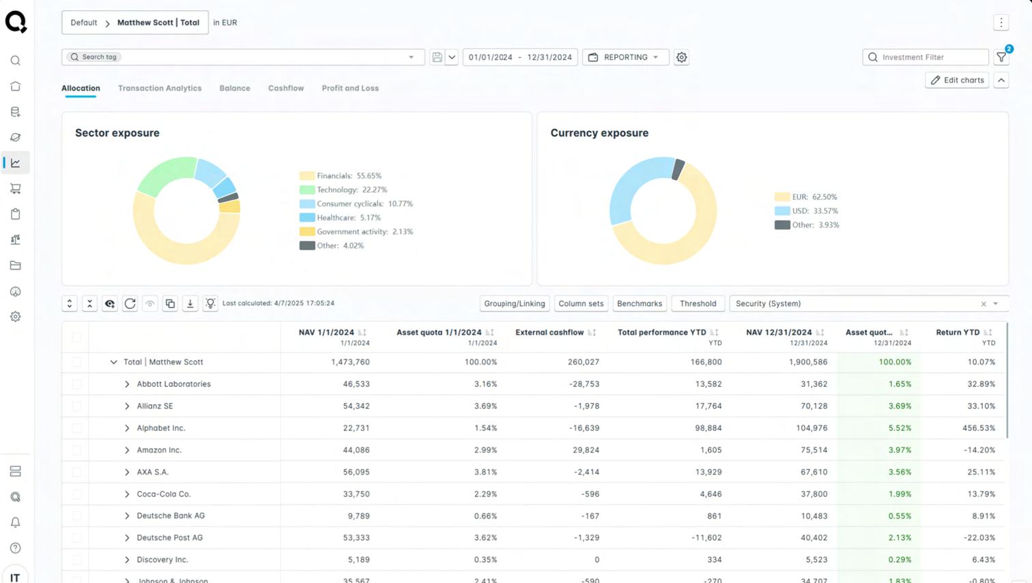Check the Abbott Laboratories row checkbox
This screenshot has width=1032, height=583.
(76, 384)
